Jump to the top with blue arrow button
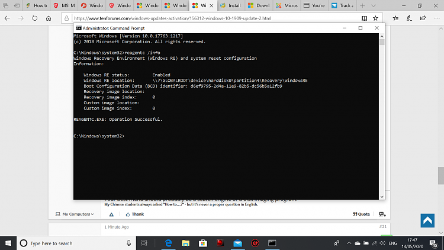The height and width of the screenshot is (250, 444). (427, 220)
